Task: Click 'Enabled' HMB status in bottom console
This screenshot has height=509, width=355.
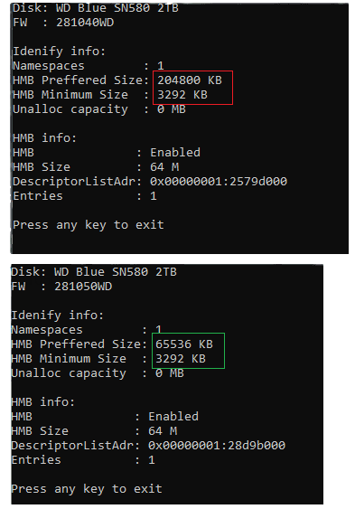Action: [173, 417]
